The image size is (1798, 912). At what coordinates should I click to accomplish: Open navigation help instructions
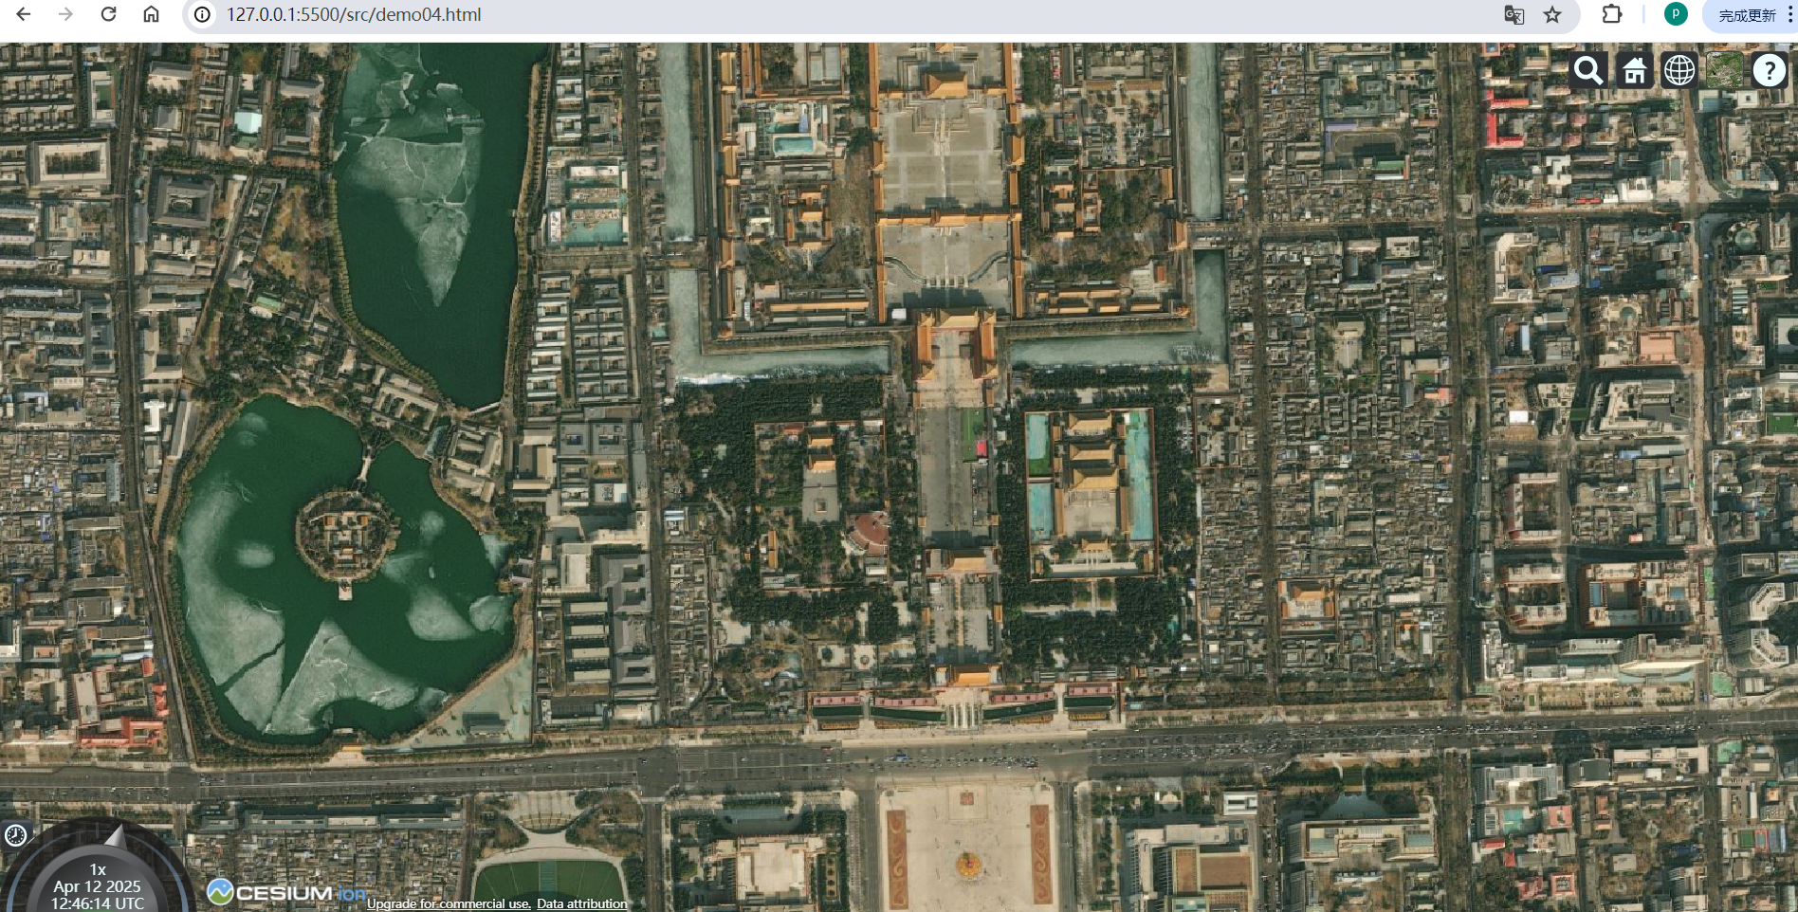1770,70
